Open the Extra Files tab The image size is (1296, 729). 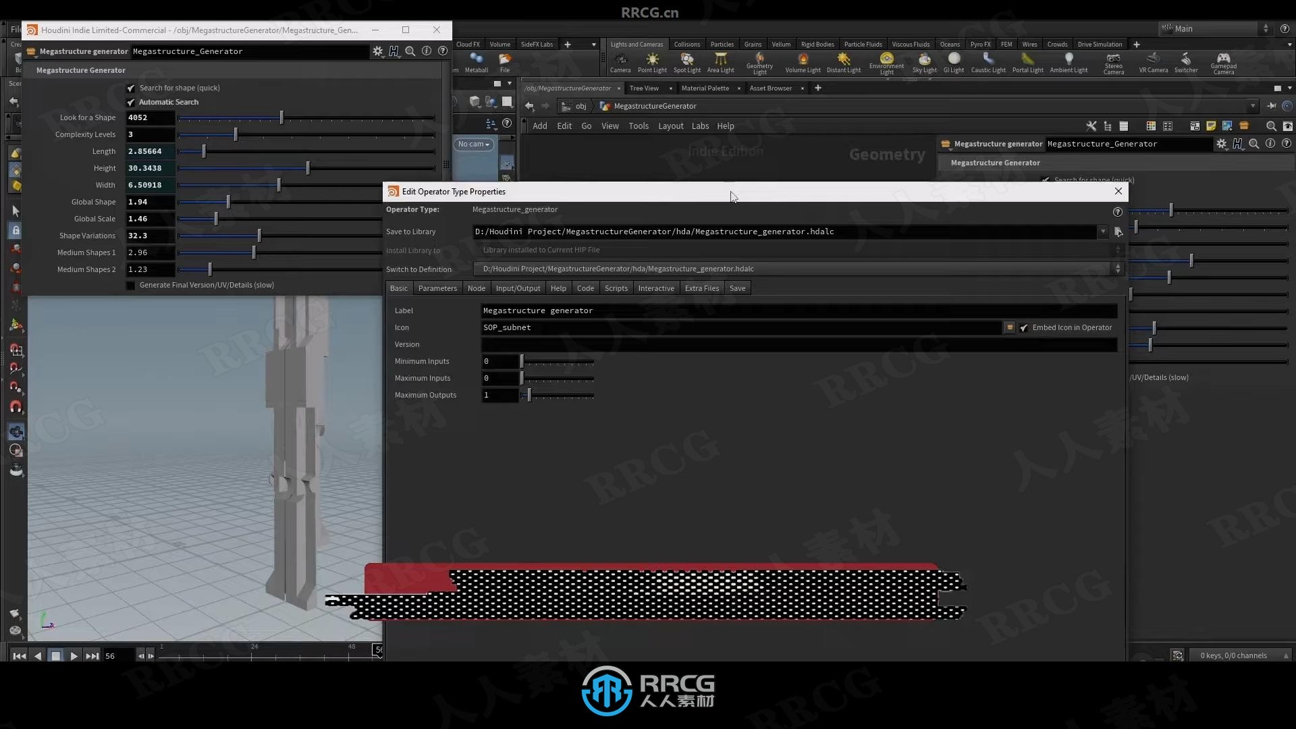pos(702,288)
